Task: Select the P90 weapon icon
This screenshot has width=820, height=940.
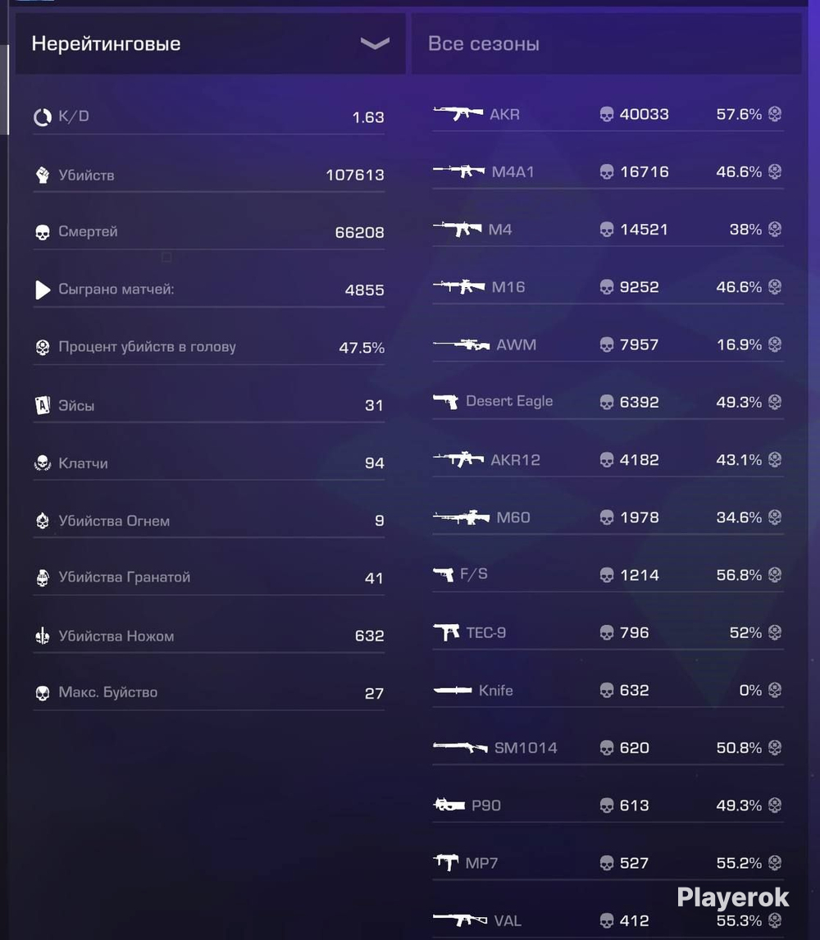Action: pos(449,805)
